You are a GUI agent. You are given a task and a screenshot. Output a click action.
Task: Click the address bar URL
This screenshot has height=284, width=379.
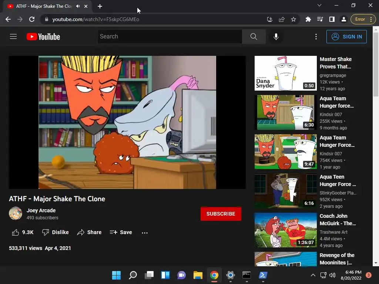tap(96, 19)
